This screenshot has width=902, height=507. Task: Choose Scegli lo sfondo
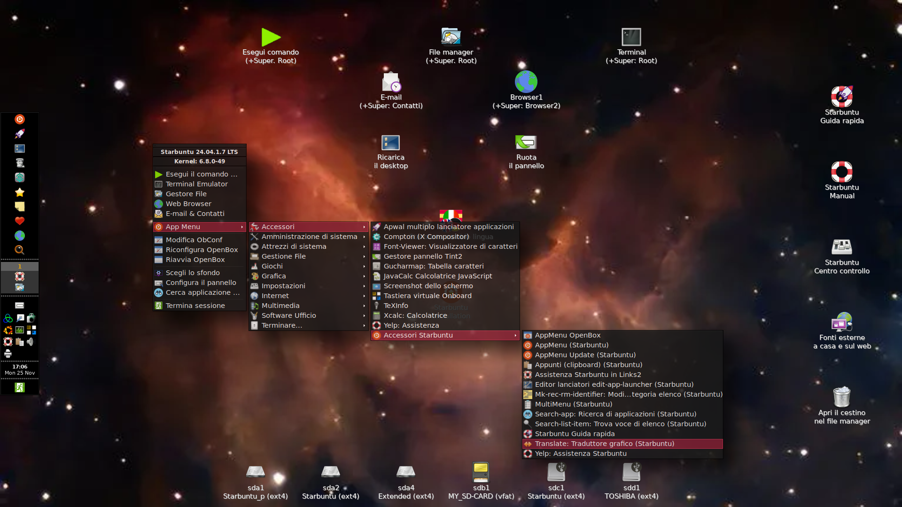pyautogui.click(x=200, y=273)
